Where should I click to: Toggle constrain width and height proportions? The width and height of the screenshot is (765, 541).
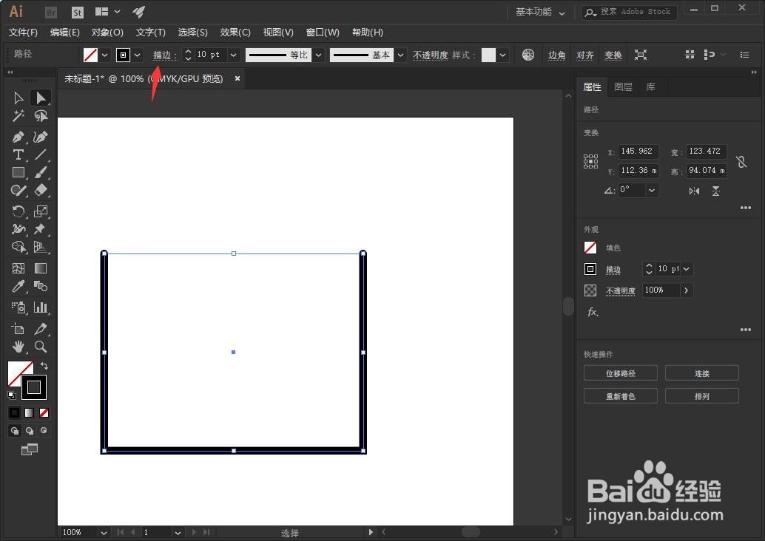point(741,161)
